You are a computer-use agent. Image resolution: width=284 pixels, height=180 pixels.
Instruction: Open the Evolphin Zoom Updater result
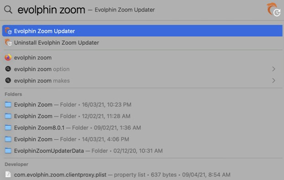tap(142, 31)
